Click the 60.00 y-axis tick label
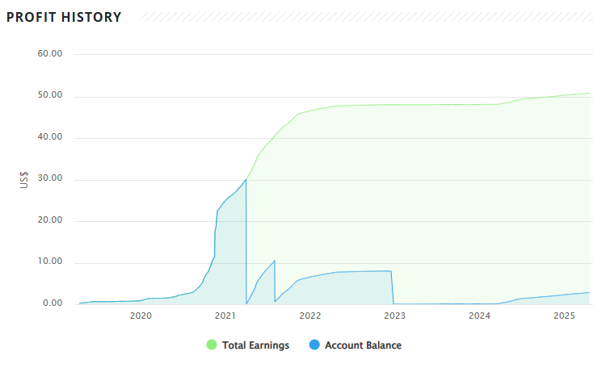Image resolution: width=593 pixels, height=368 pixels. (x=51, y=54)
